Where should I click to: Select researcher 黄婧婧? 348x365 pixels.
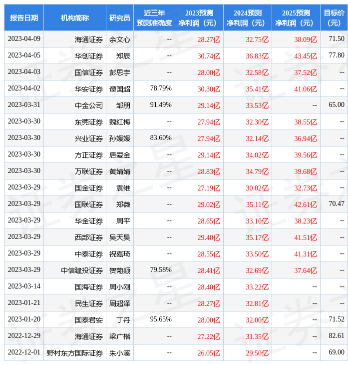pos(119,172)
